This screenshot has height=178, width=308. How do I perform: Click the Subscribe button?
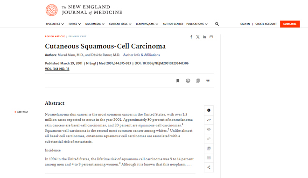point(290,24)
